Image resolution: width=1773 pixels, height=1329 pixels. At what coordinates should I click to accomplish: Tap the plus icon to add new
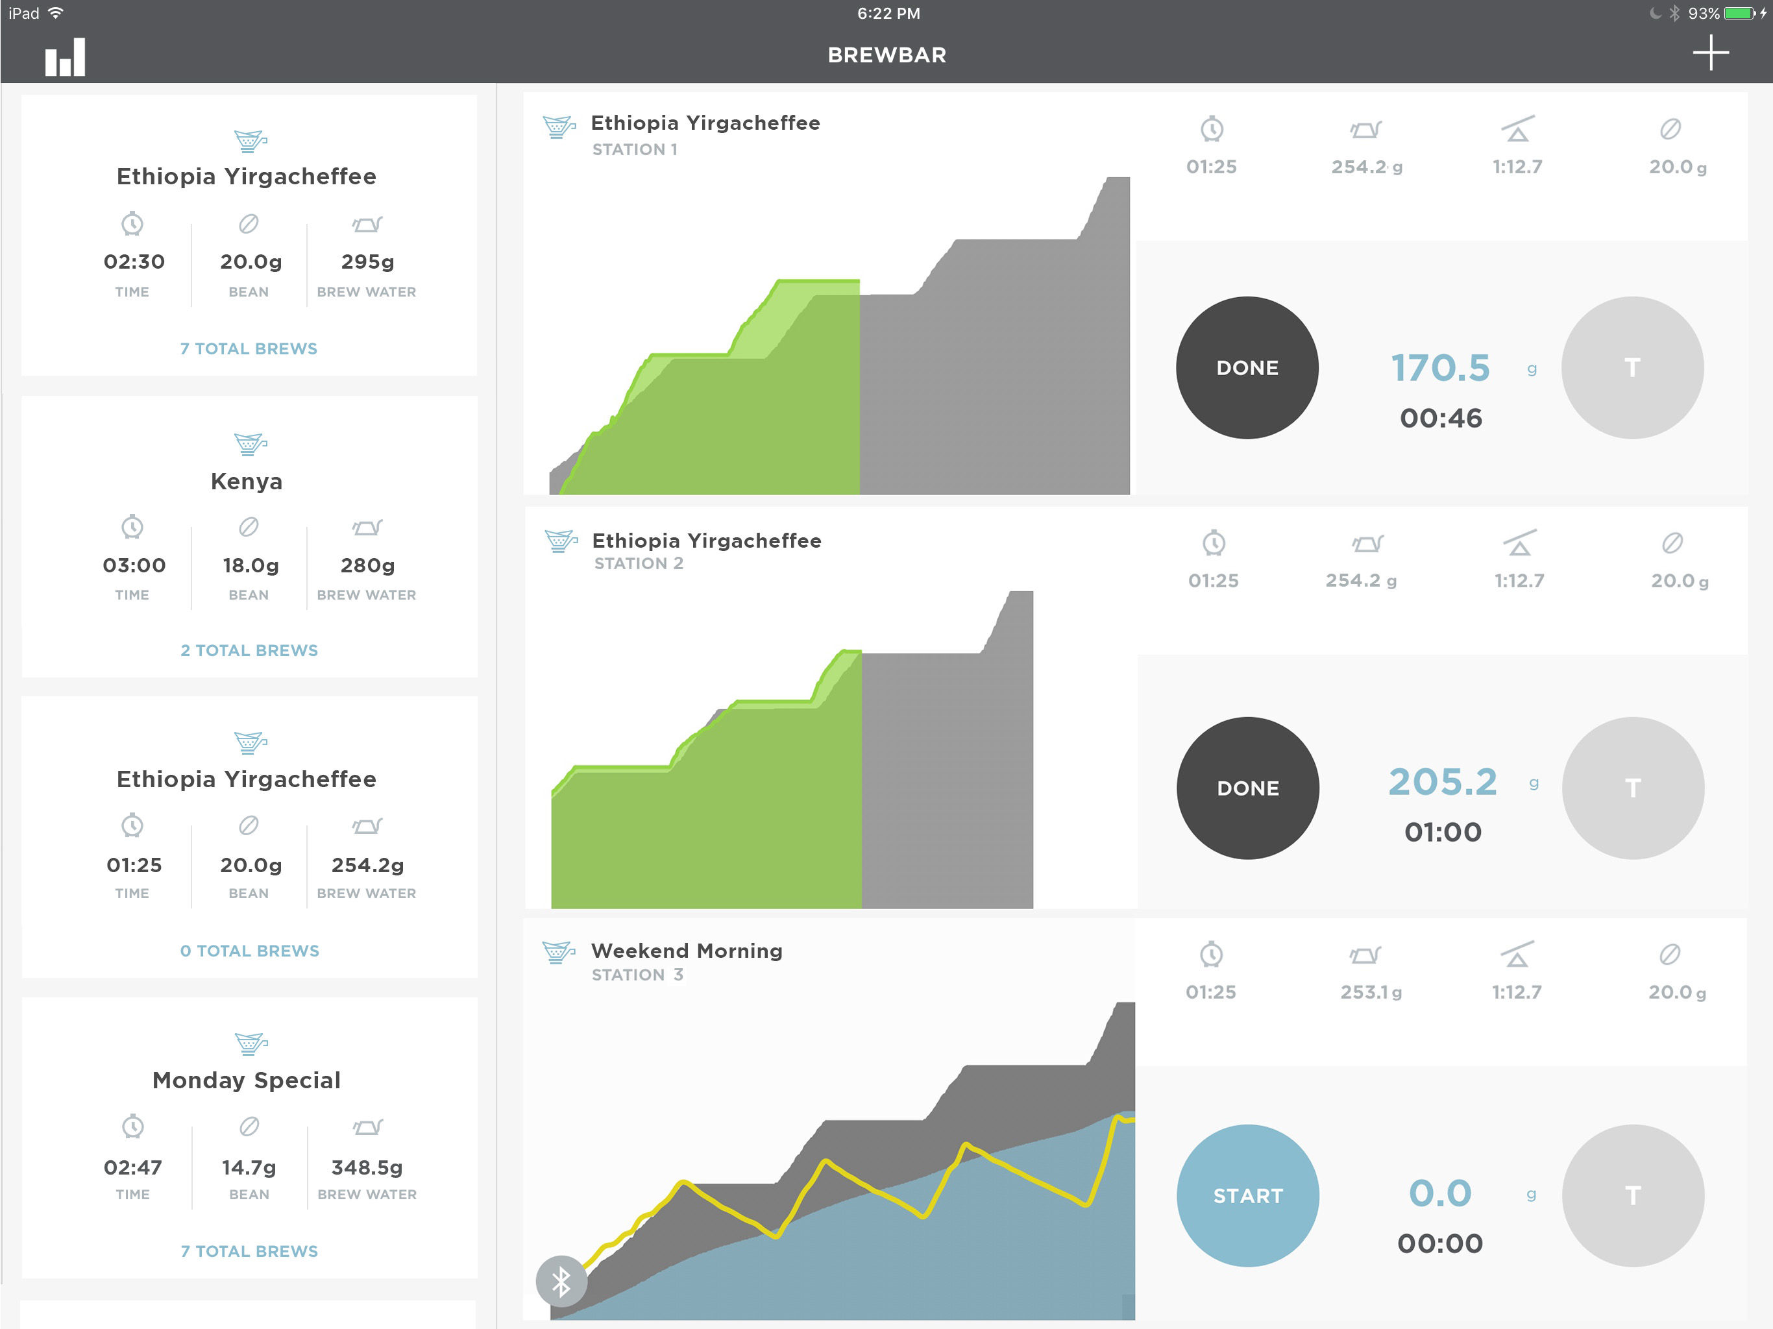click(x=1711, y=53)
